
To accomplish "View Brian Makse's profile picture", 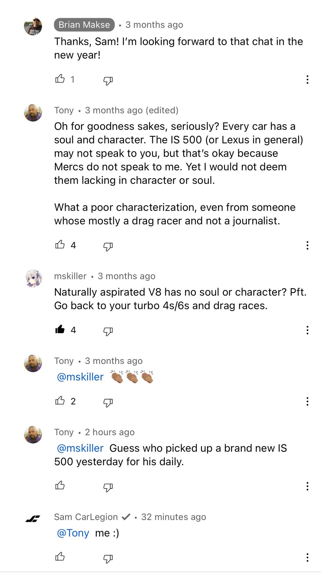I will [33, 26].
